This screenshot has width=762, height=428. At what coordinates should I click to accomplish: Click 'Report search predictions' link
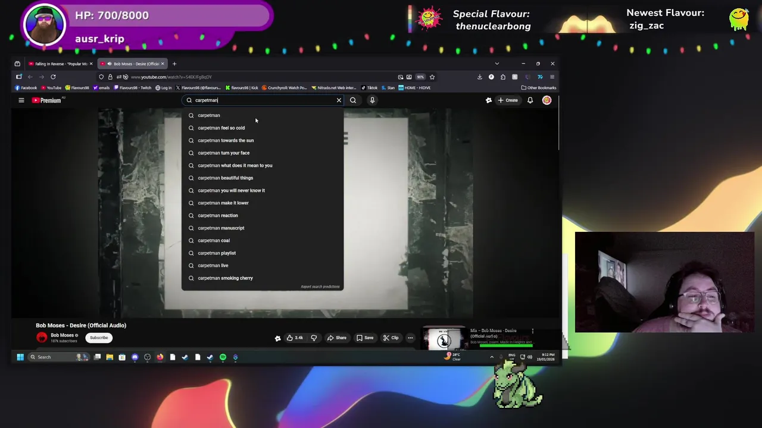click(320, 287)
